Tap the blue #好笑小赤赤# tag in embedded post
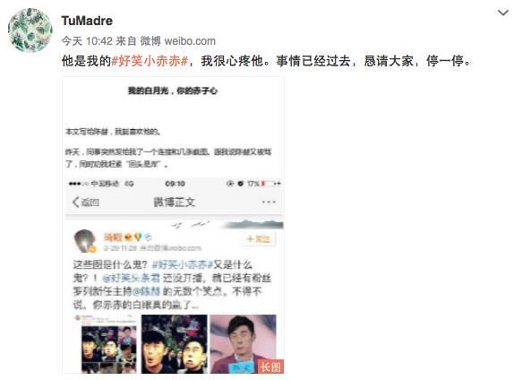522x380 pixels. point(182,264)
